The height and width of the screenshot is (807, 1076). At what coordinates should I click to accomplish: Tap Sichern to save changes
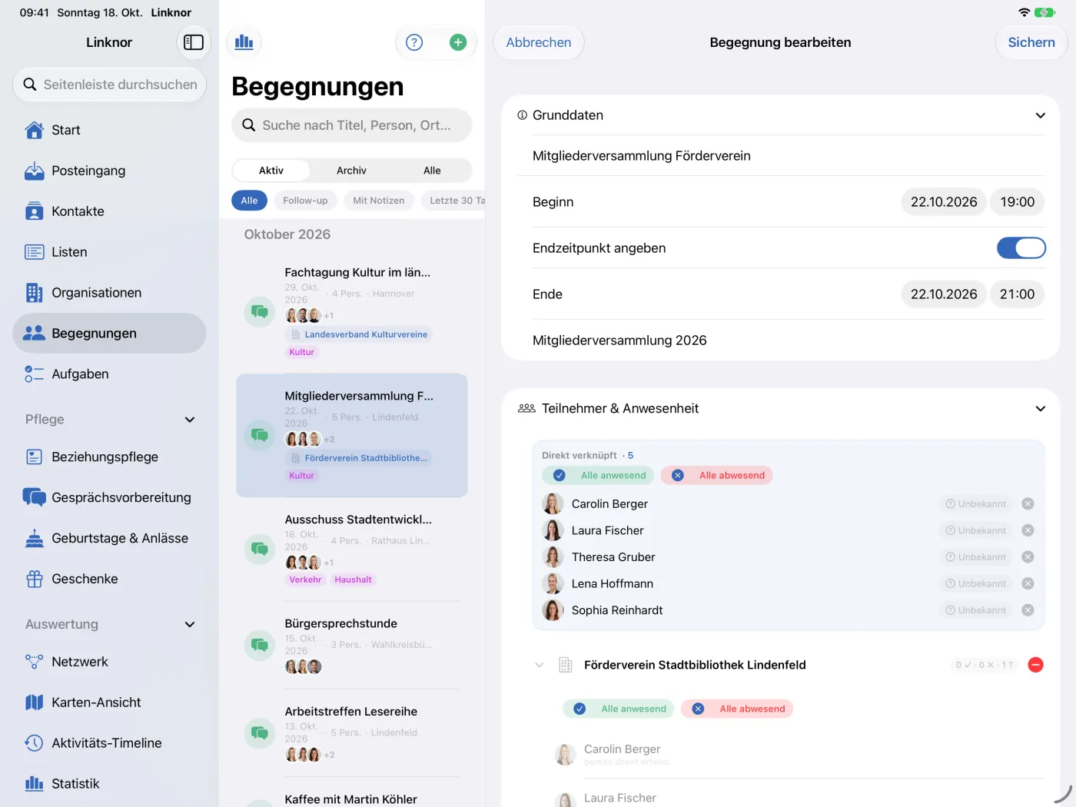[x=1031, y=42]
